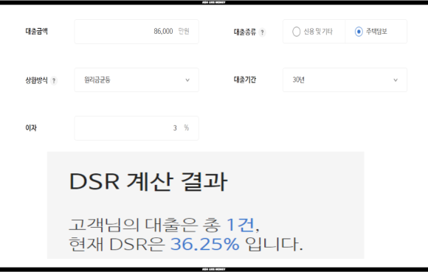Image resolution: width=428 pixels, height=272 pixels.
Task: Click the ASH LIKE MONEY top watermark
Action: (x=214, y=2)
